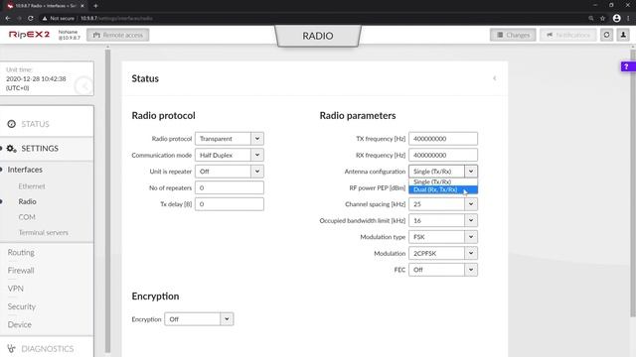
Task: Open the Radio protocol dropdown
Action: [x=230, y=139]
